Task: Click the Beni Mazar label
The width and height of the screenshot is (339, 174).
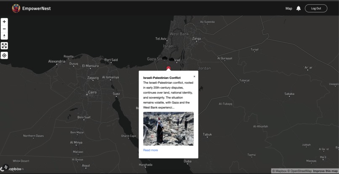Action: pos(77,132)
